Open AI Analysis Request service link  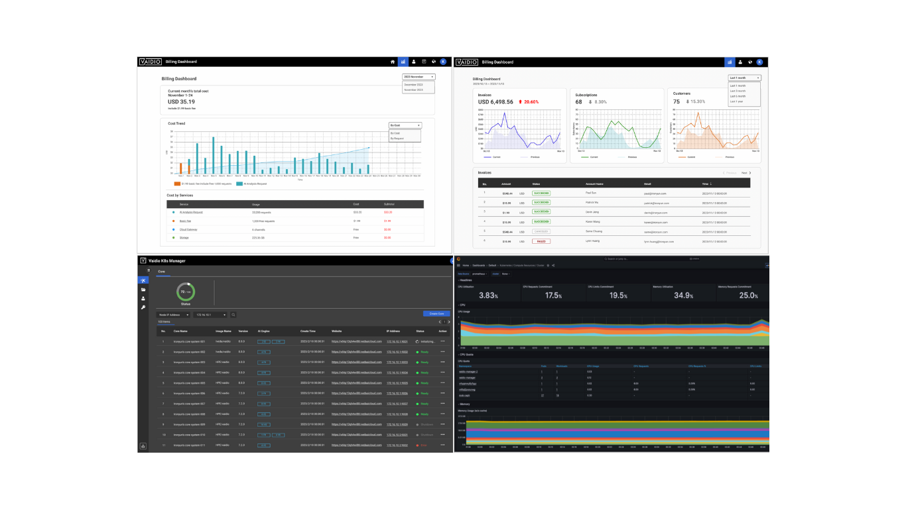tap(191, 212)
